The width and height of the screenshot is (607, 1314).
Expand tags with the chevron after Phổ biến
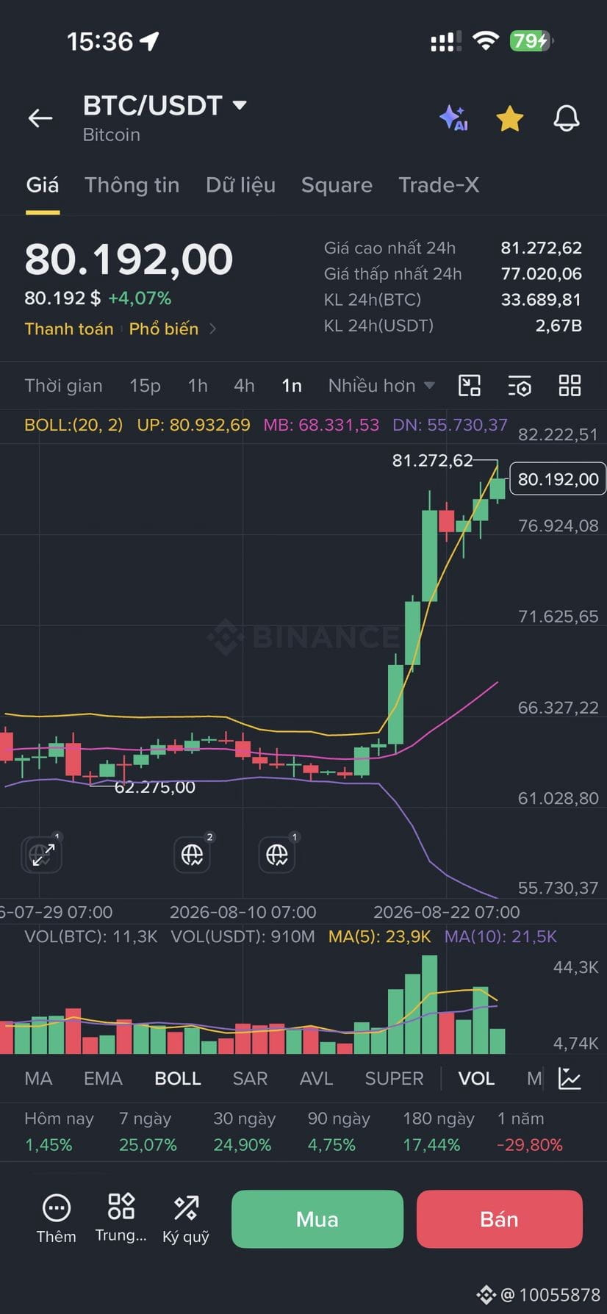pyautogui.click(x=212, y=328)
